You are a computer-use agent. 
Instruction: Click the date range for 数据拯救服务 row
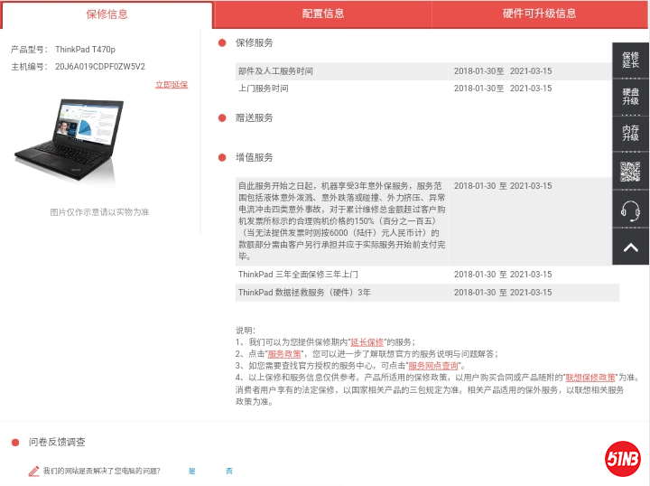coord(503,293)
